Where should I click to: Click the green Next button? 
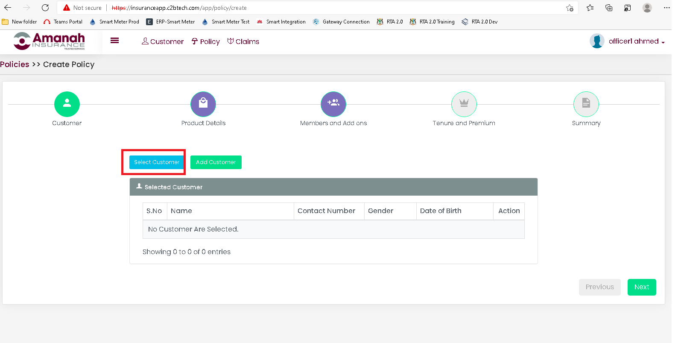[642, 287]
